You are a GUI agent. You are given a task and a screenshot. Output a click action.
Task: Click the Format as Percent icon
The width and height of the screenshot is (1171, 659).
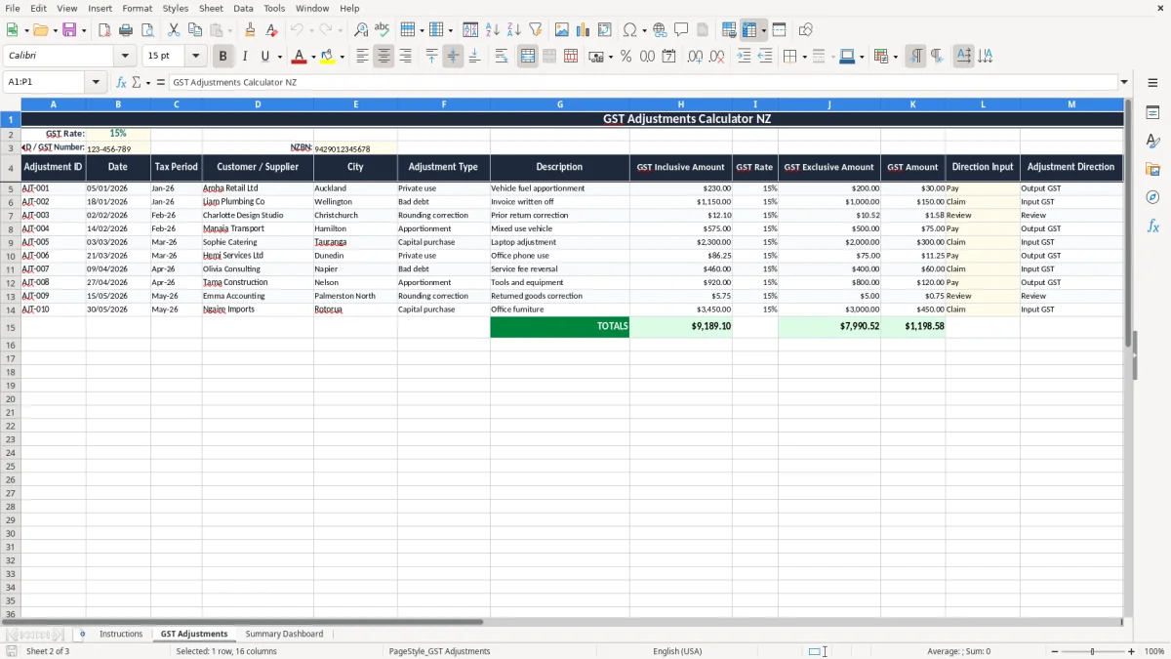(x=626, y=57)
